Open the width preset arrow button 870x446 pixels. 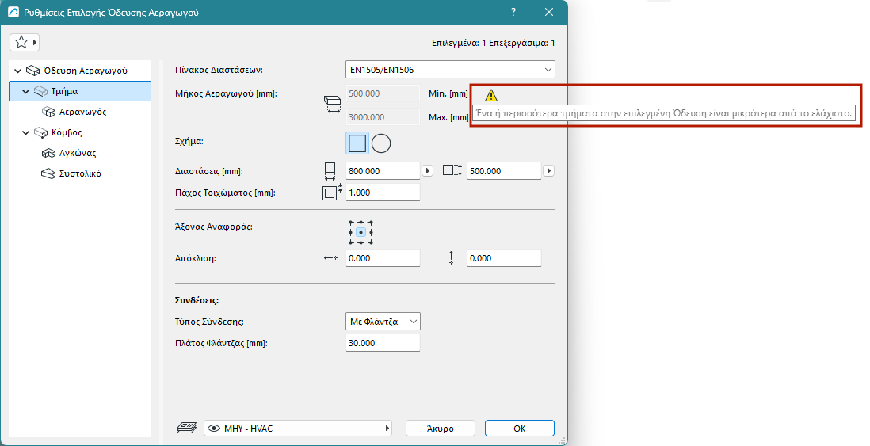coord(427,171)
